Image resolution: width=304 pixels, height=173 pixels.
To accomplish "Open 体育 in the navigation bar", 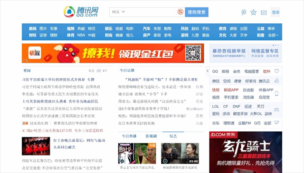I will click(71, 35).
